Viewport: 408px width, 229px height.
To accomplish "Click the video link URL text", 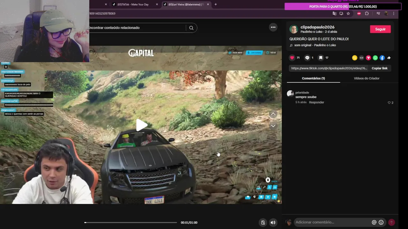I will click(329, 68).
